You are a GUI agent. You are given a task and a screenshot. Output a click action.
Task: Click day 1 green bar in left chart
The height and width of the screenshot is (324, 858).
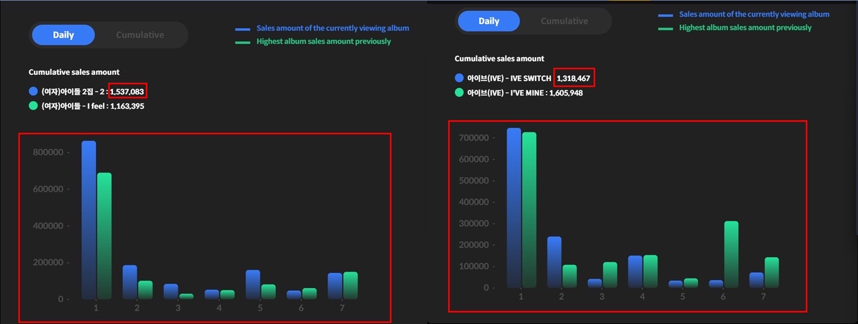pos(104,236)
